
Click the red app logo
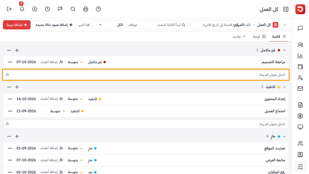click(300, 9)
